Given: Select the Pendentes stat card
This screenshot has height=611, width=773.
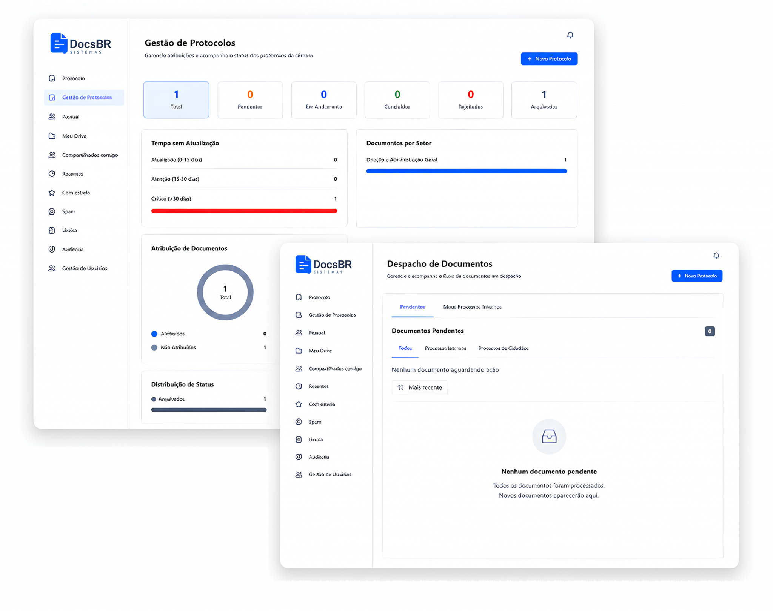Looking at the screenshot, I should (250, 100).
